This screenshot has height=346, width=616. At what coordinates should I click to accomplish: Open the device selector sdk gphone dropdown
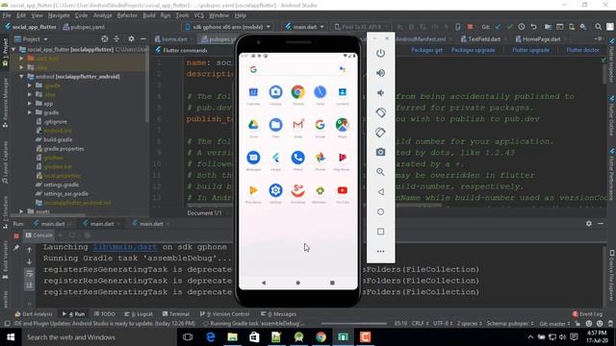tap(227, 27)
